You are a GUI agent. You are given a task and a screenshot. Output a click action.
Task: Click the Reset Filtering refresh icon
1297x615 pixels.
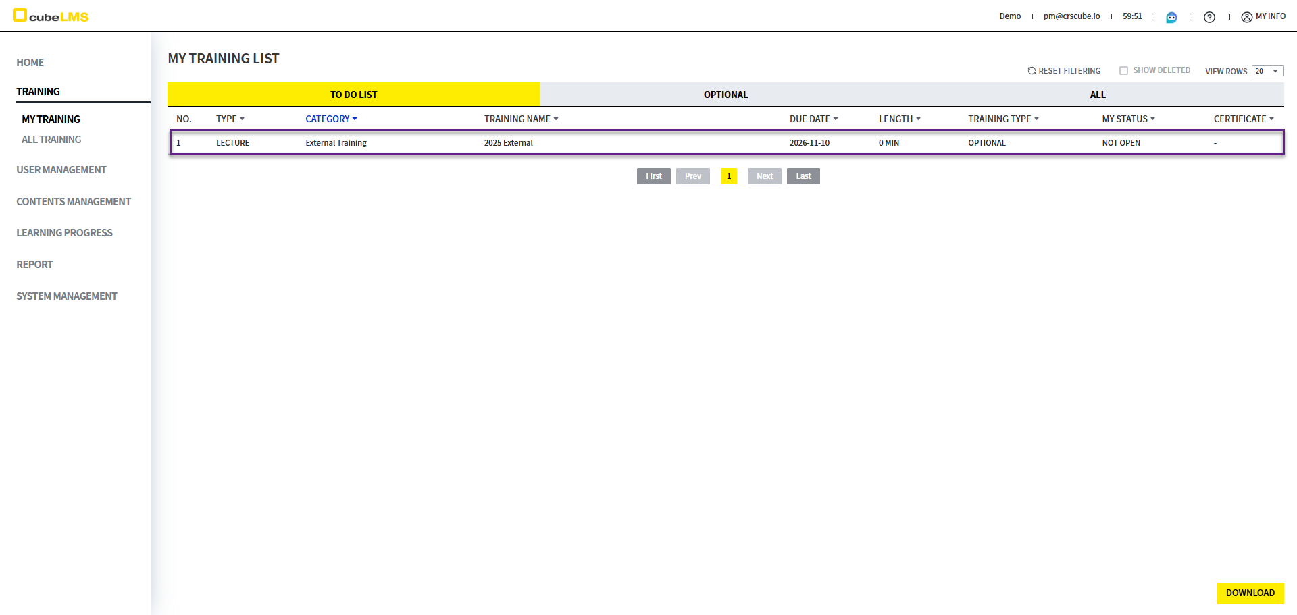coord(1032,71)
